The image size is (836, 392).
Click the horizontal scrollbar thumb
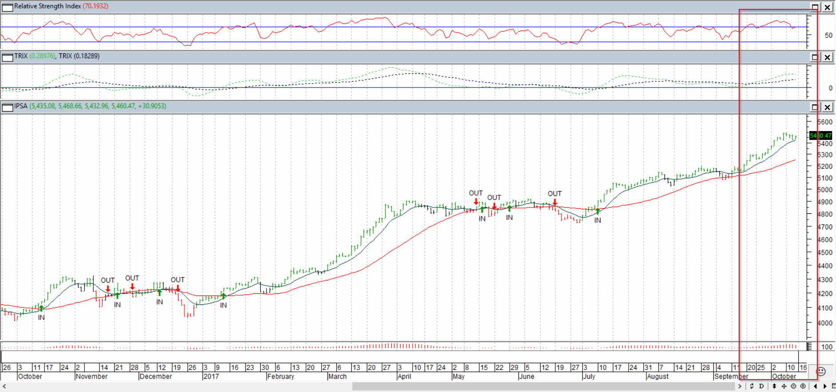pos(544,386)
